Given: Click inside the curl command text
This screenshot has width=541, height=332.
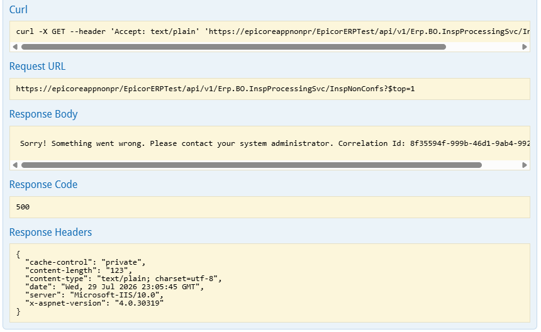Looking at the screenshot, I should 273,31.
